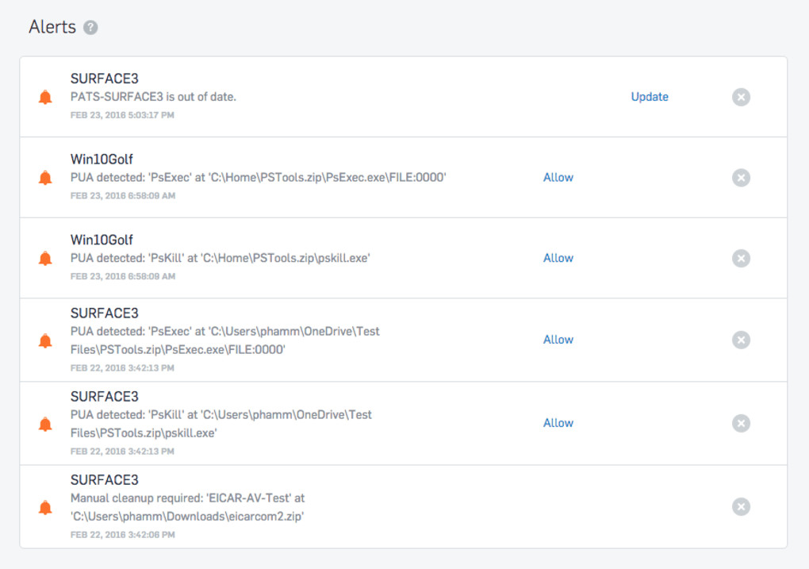Click the bell icon beside Win10Golf PsKill alert
The image size is (809, 569).
tap(45, 259)
